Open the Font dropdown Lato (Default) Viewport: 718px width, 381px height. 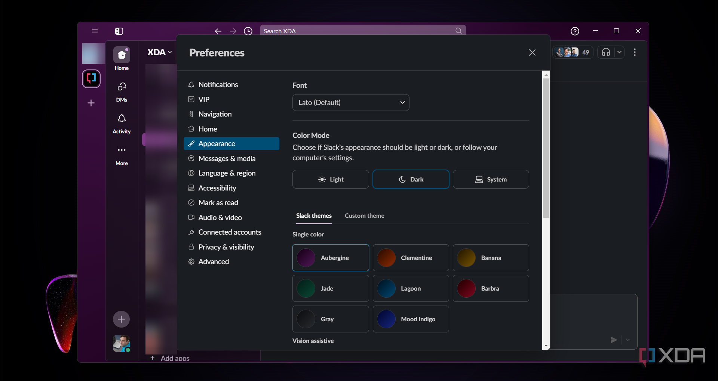pos(351,102)
